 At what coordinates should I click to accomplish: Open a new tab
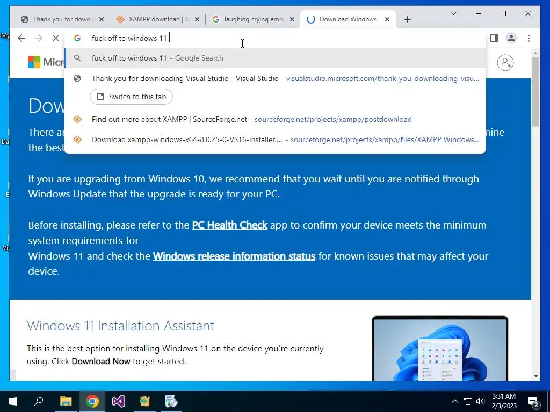[407, 19]
